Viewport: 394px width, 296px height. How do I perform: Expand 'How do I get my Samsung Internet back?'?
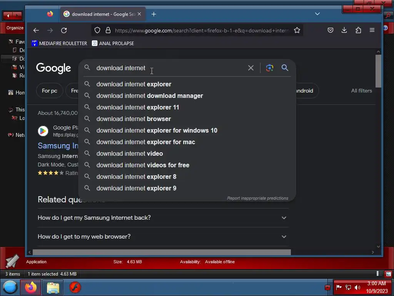click(163, 218)
